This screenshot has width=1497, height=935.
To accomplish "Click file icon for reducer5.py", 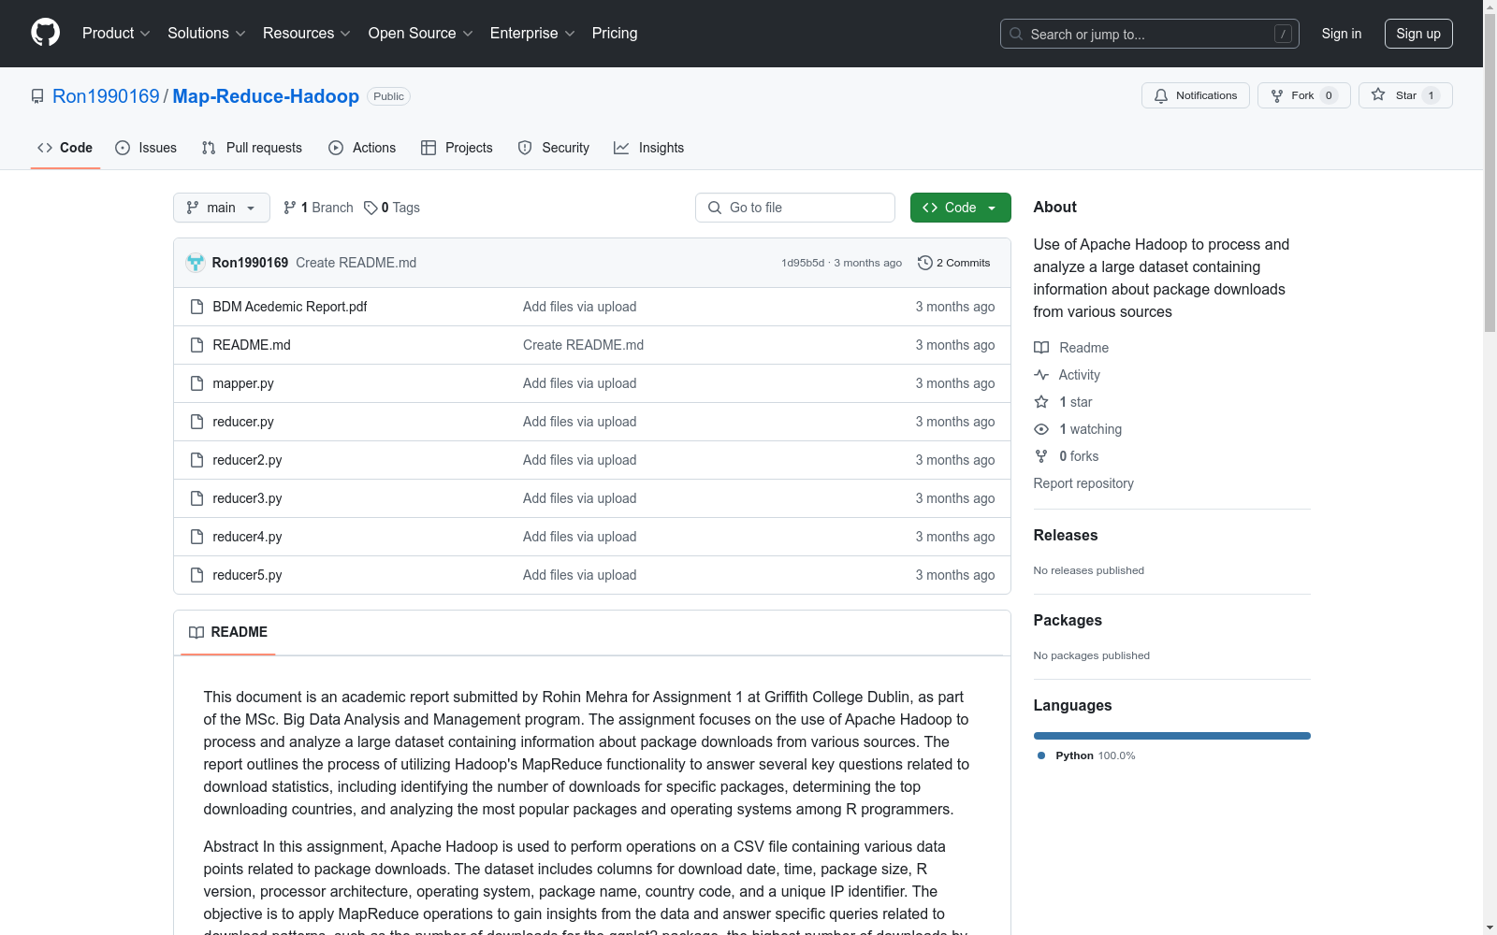I will [x=196, y=575].
